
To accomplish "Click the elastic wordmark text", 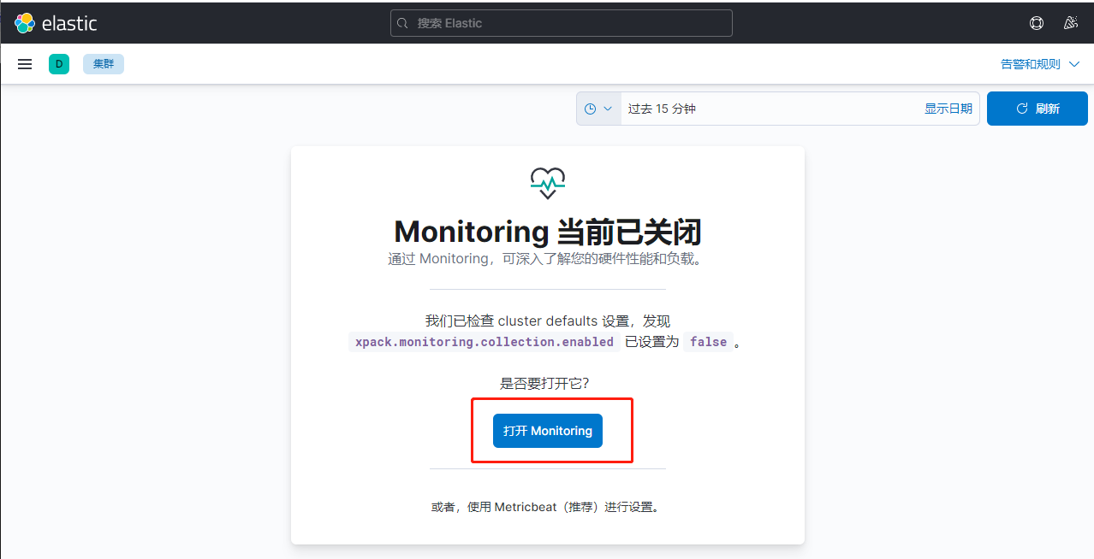I will click(x=69, y=23).
